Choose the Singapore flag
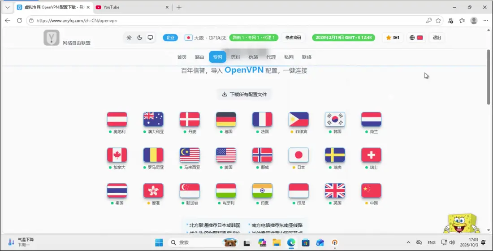The image size is (493, 251). point(190,190)
